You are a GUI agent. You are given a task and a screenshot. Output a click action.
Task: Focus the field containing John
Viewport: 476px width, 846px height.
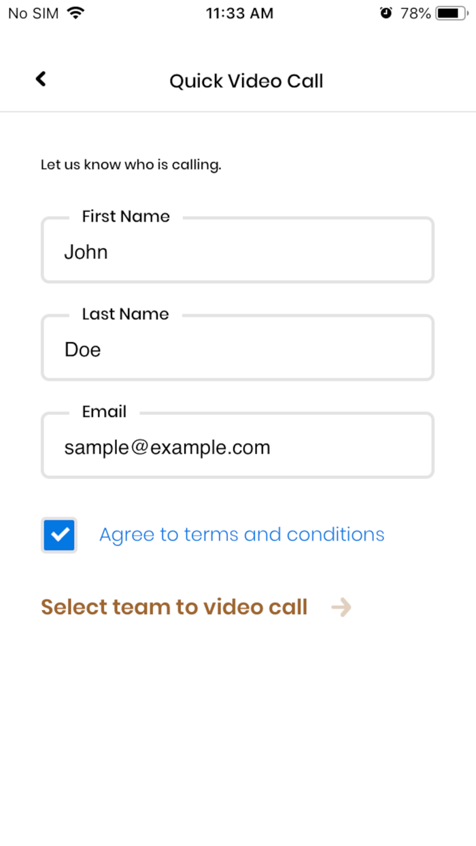(237, 252)
